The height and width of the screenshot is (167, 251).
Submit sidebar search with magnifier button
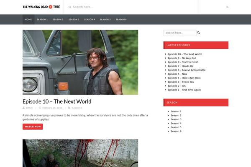click(x=198, y=33)
